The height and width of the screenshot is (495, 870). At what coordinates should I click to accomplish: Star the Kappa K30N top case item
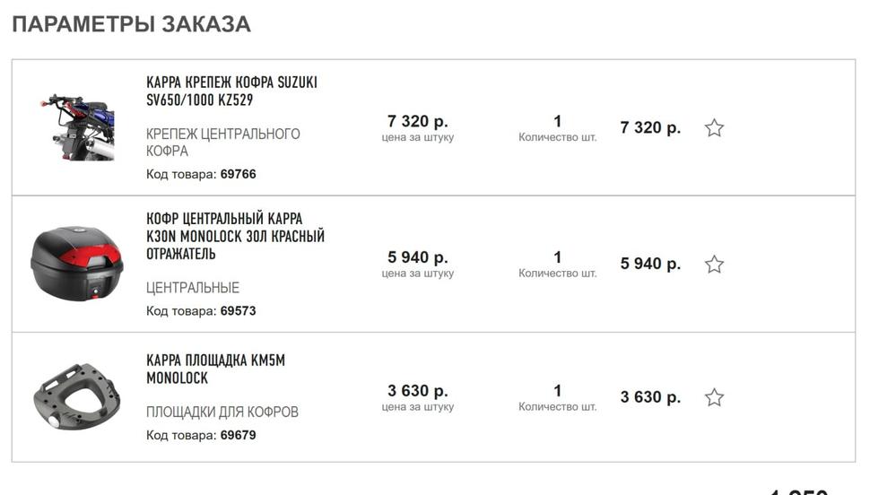(714, 265)
